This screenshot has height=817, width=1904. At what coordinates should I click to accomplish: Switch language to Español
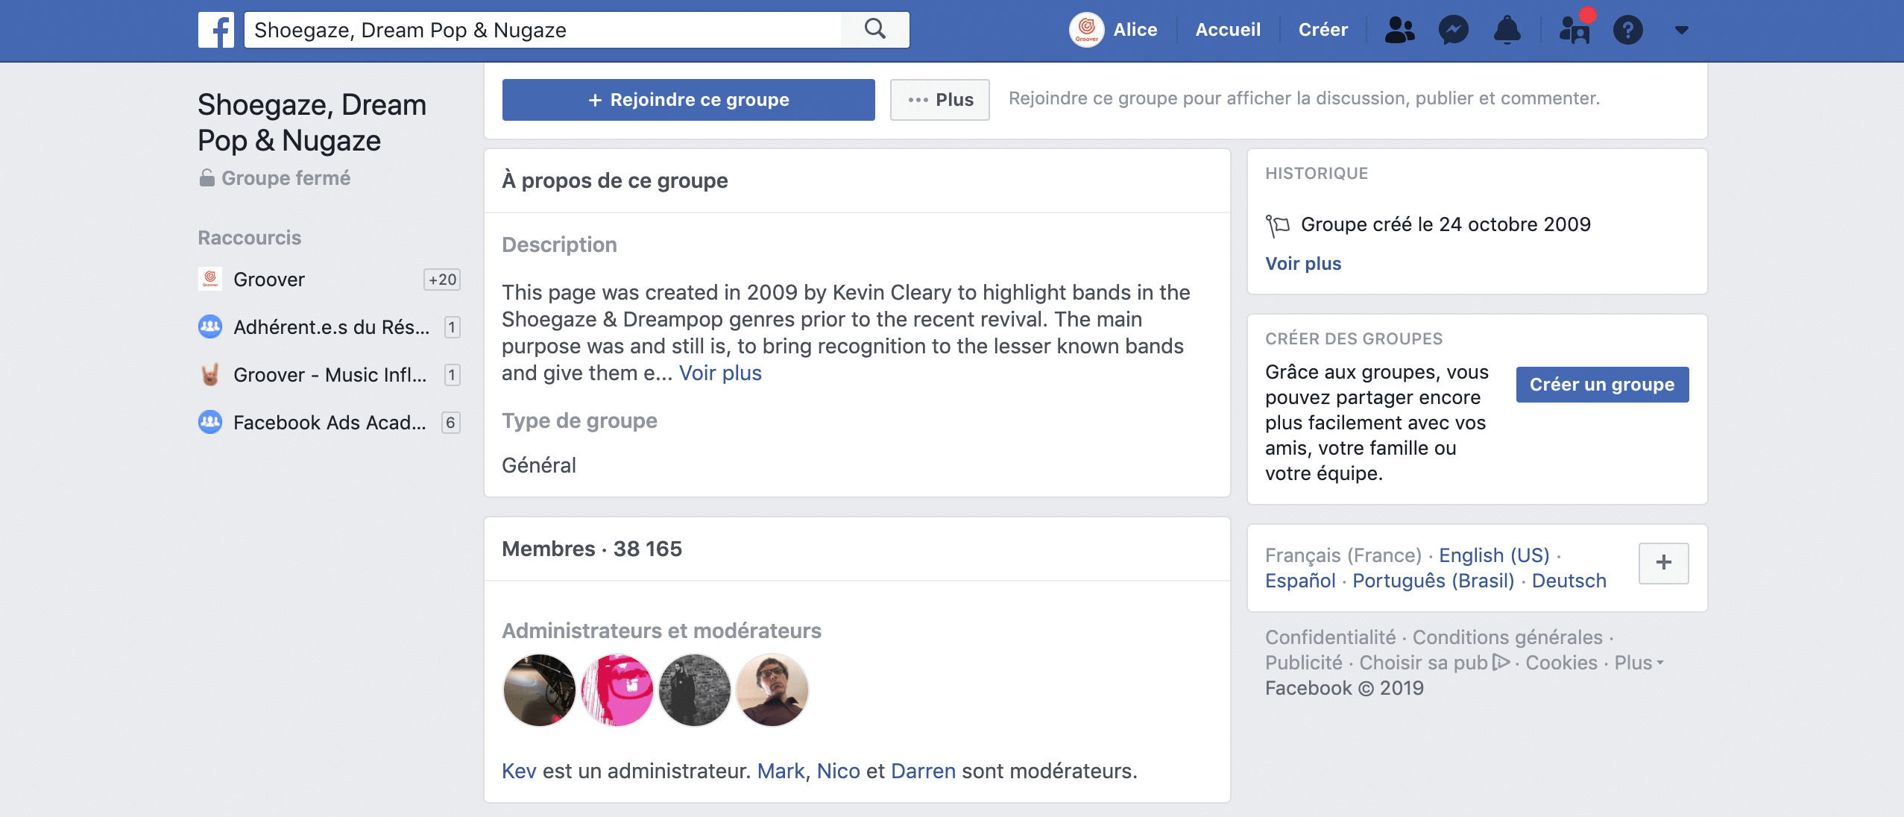coord(1300,581)
